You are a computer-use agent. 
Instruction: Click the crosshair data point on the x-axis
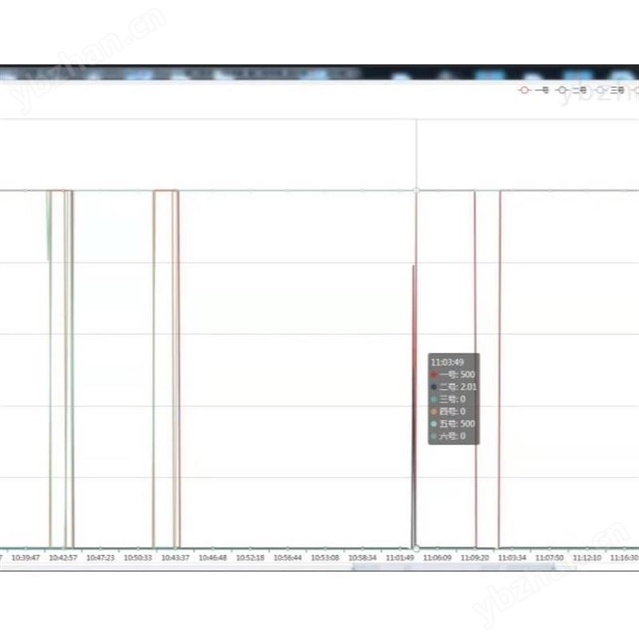[416, 548]
